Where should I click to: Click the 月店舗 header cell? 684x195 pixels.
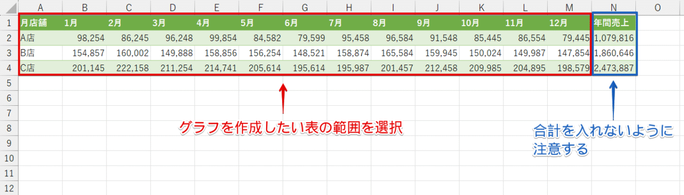41,23
